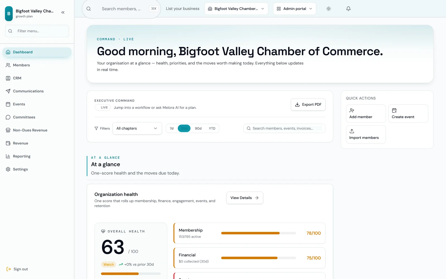Image resolution: width=446 pixels, height=279 pixels.
Task: Click the Revenue wallet icon
Action: (8, 143)
